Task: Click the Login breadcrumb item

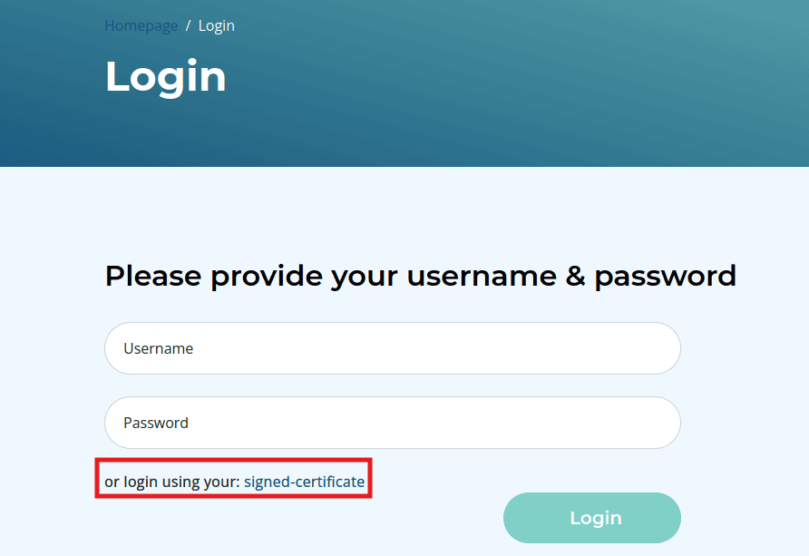Action: pos(217,25)
